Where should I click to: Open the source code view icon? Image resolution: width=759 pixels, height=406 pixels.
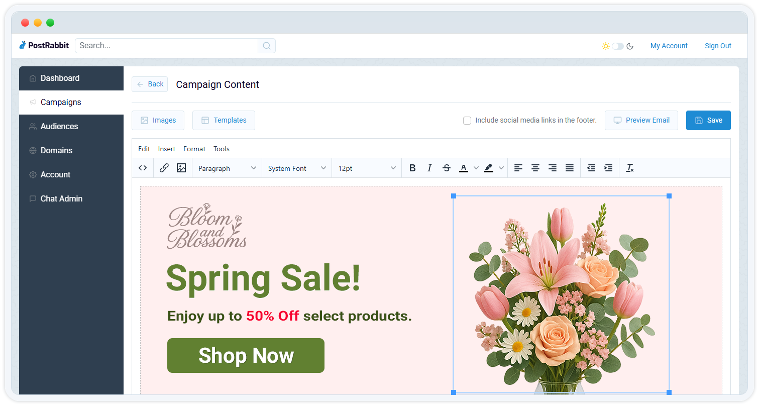point(143,168)
